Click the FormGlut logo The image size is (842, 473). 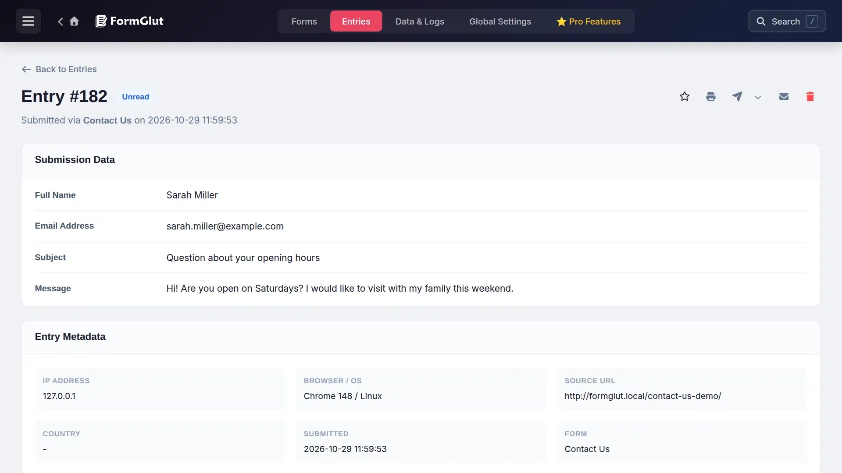(x=129, y=21)
